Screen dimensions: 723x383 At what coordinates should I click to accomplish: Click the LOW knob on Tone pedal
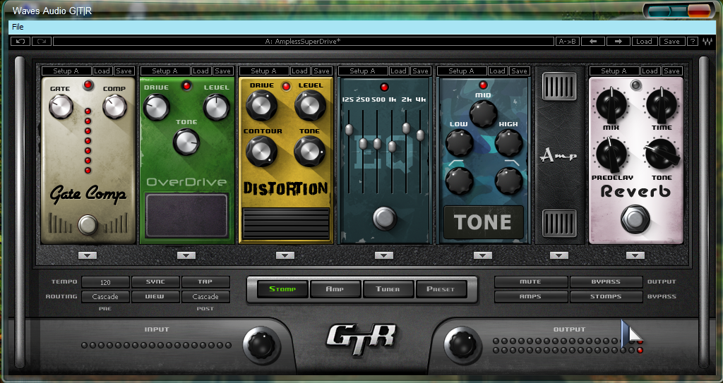[459, 143]
